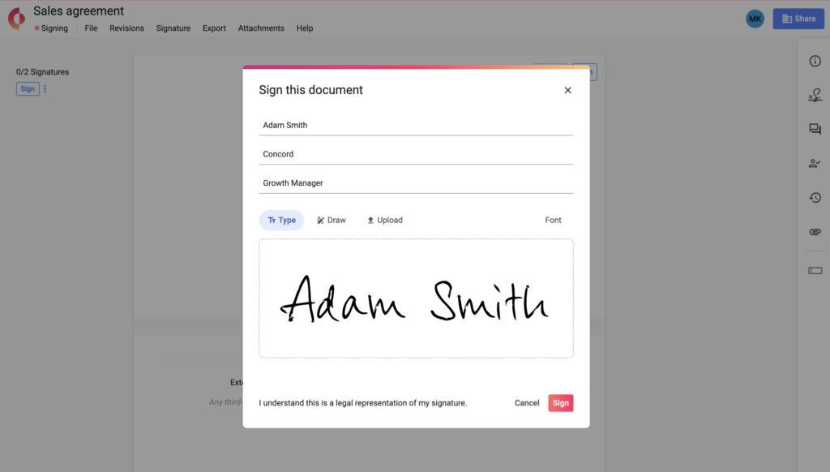Open the three-dot menu next to Sign
The width and height of the screenshot is (830, 472).
pos(46,88)
